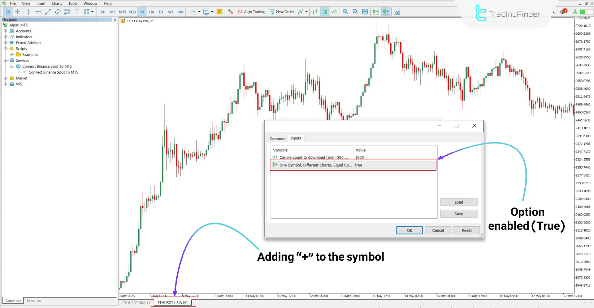Expand the Indicators tree in Navigator
Viewport: 594px width, 308px height.
(6, 37)
